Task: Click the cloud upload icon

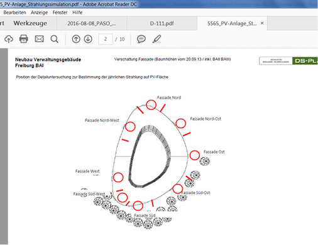Action: click(x=9, y=39)
